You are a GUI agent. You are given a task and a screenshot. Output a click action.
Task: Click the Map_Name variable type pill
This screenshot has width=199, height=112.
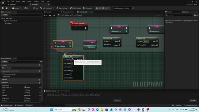tap(27, 98)
